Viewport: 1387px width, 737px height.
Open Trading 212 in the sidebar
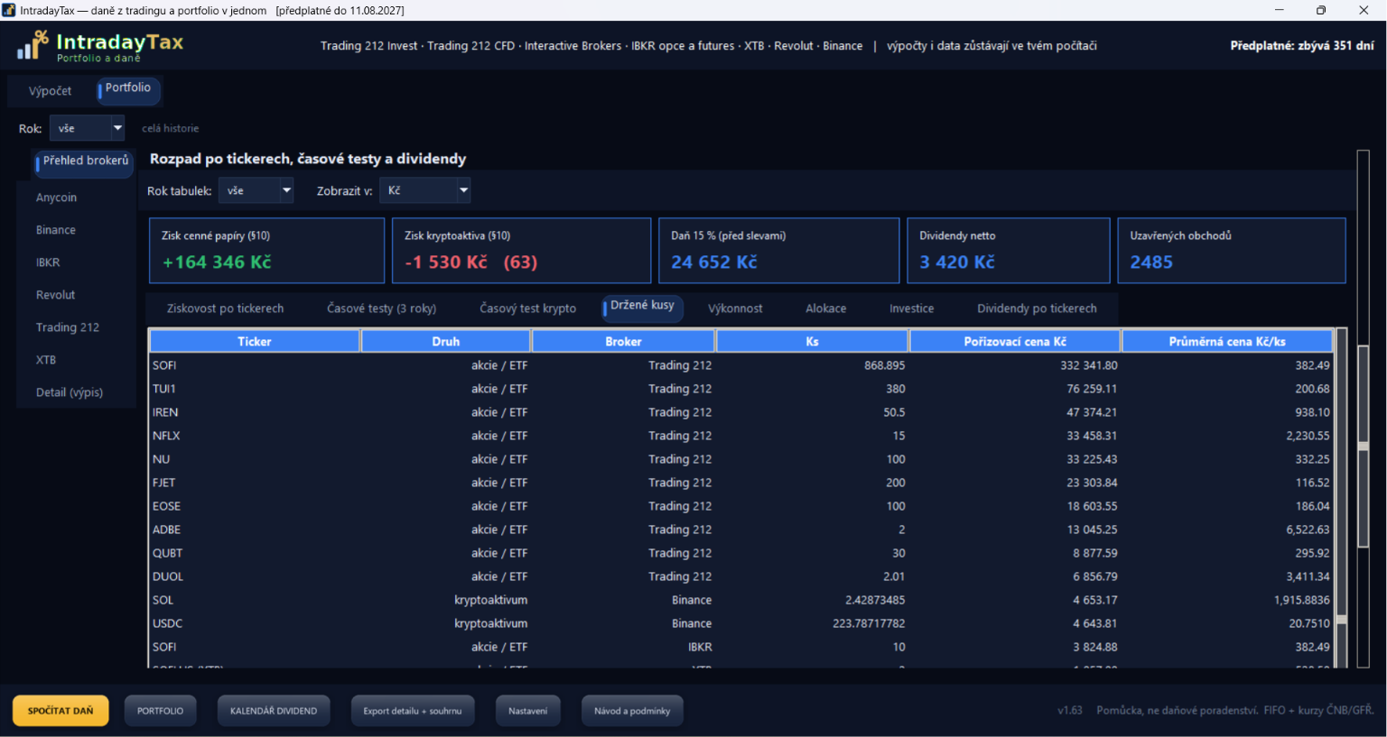point(68,327)
